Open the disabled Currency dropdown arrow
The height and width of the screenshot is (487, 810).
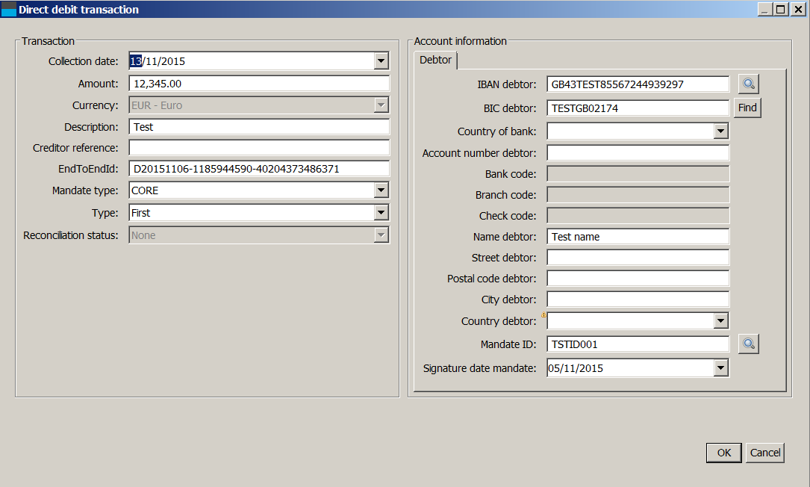coord(381,105)
